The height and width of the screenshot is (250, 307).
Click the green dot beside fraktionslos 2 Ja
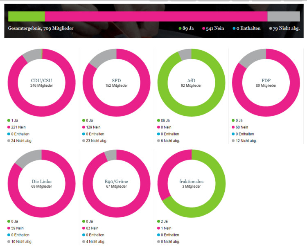click(158, 221)
